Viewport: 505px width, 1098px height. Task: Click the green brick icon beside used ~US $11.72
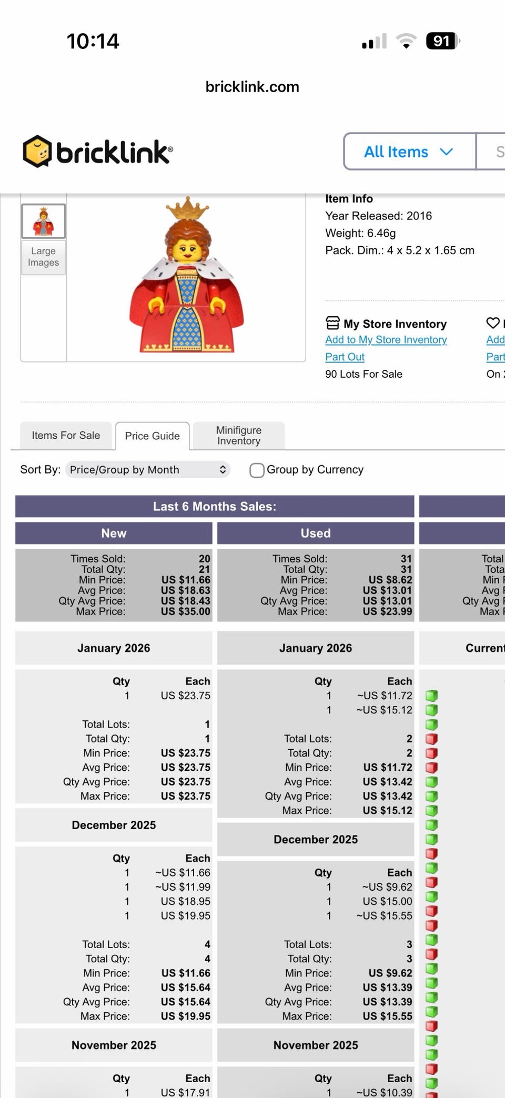pyautogui.click(x=431, y=696)
